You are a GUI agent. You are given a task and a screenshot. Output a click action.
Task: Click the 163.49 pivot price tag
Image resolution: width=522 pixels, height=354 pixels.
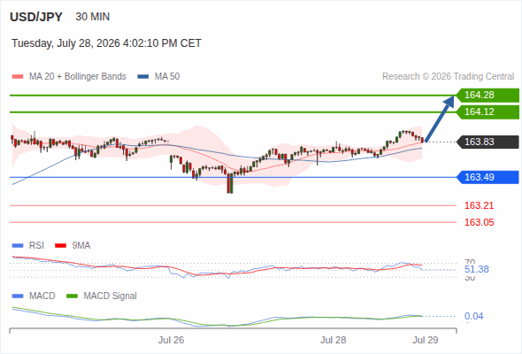pyautogui.click(x=487, y=177)
